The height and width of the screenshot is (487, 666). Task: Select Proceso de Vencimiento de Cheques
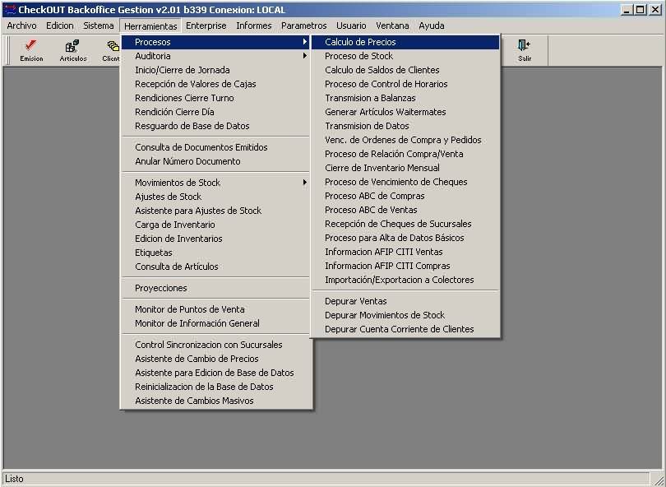[x=405, y=183]
